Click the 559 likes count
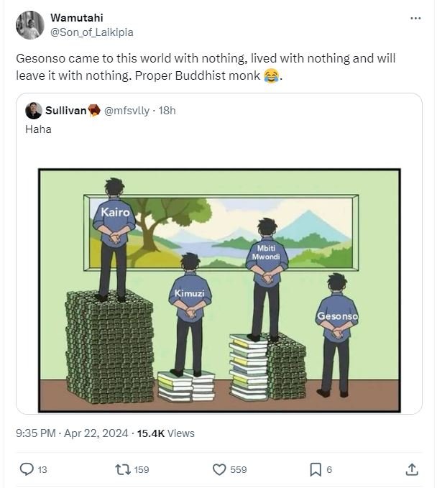This screenshot has width=437, height=488. click(238, 469)
